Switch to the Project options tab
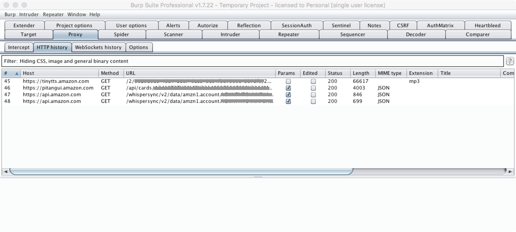This screenshot has width=516, height=232. (x=74, y=25)
